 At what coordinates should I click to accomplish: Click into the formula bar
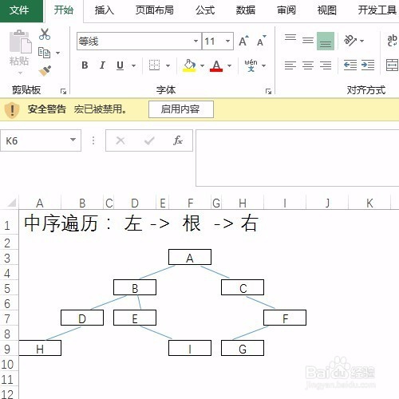[298, 158]
